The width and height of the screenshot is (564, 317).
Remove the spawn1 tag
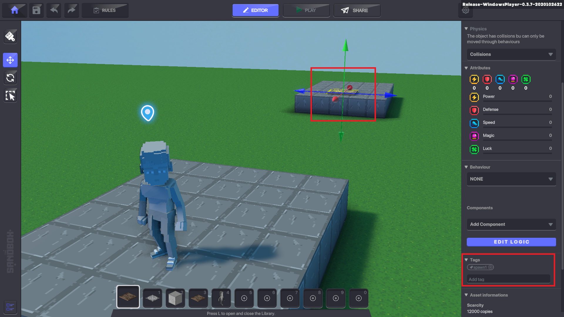490,267
